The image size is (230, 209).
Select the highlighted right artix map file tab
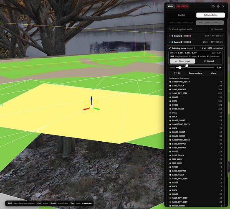click(210, 23)
